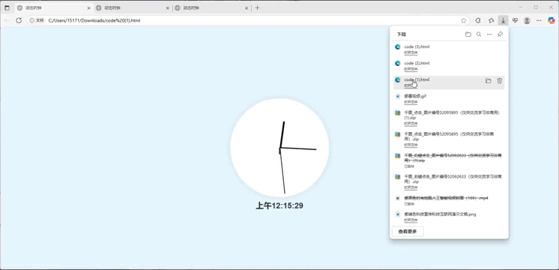Image resolution: width=559 pixels, height=270 pixels.
Task: Open the browser essentials heart icon
Action: 515,21
